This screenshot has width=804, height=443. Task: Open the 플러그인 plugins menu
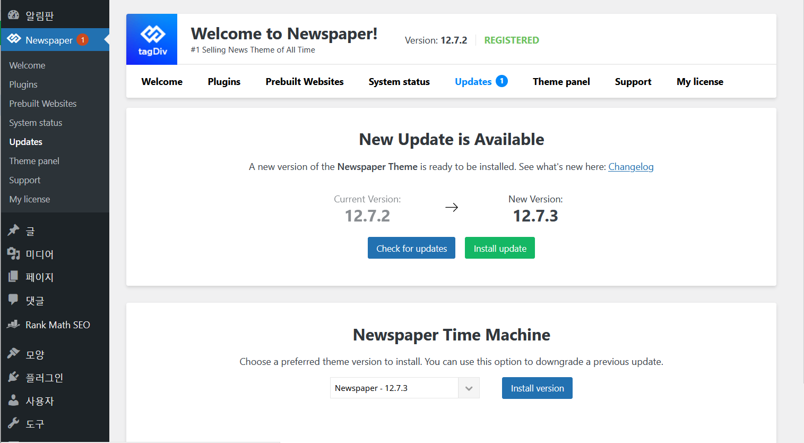tap(55, 378)
